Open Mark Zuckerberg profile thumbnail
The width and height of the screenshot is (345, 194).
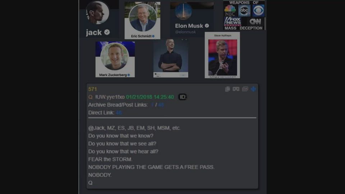(x=115, y=59)
